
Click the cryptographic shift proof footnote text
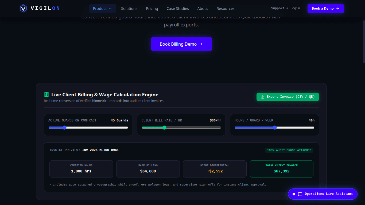(158, 184)
